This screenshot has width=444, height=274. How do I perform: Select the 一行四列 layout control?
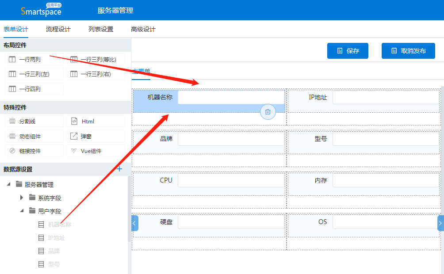(34, 89)
